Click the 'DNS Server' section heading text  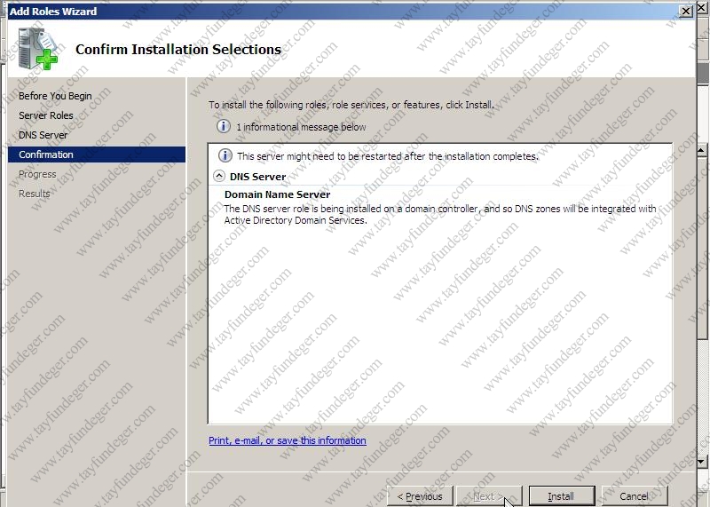point(257,177)
